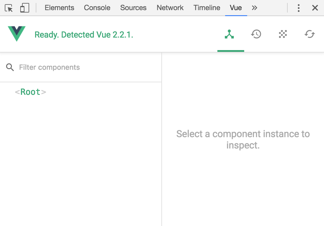Select the Root component in tree
This screenshot has height=226, width=324.
31,92
